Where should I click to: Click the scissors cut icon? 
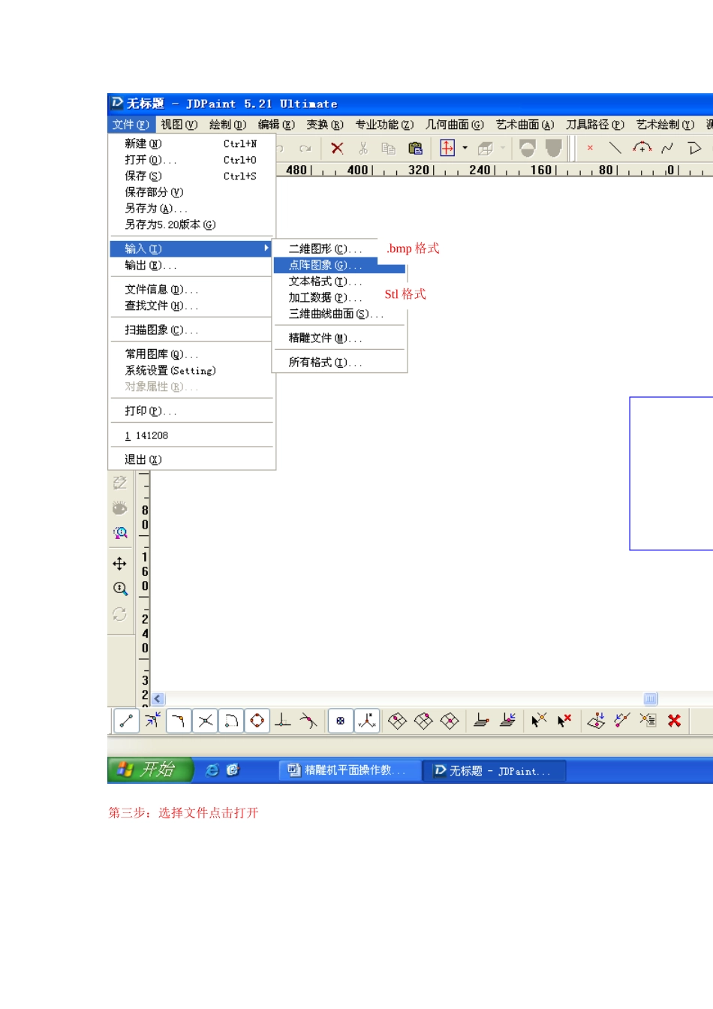(x=363, y=149)
